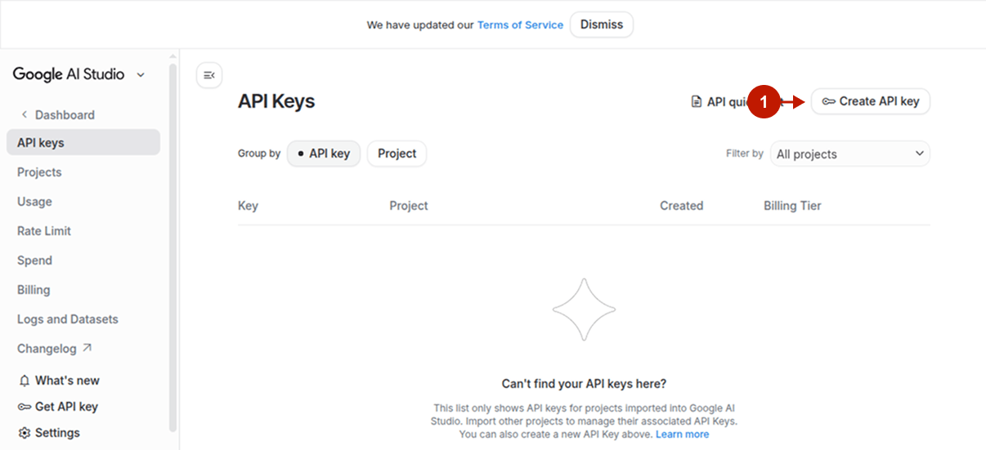Click the Create API key button
The image size is (986, 450).
coord(871,102)
